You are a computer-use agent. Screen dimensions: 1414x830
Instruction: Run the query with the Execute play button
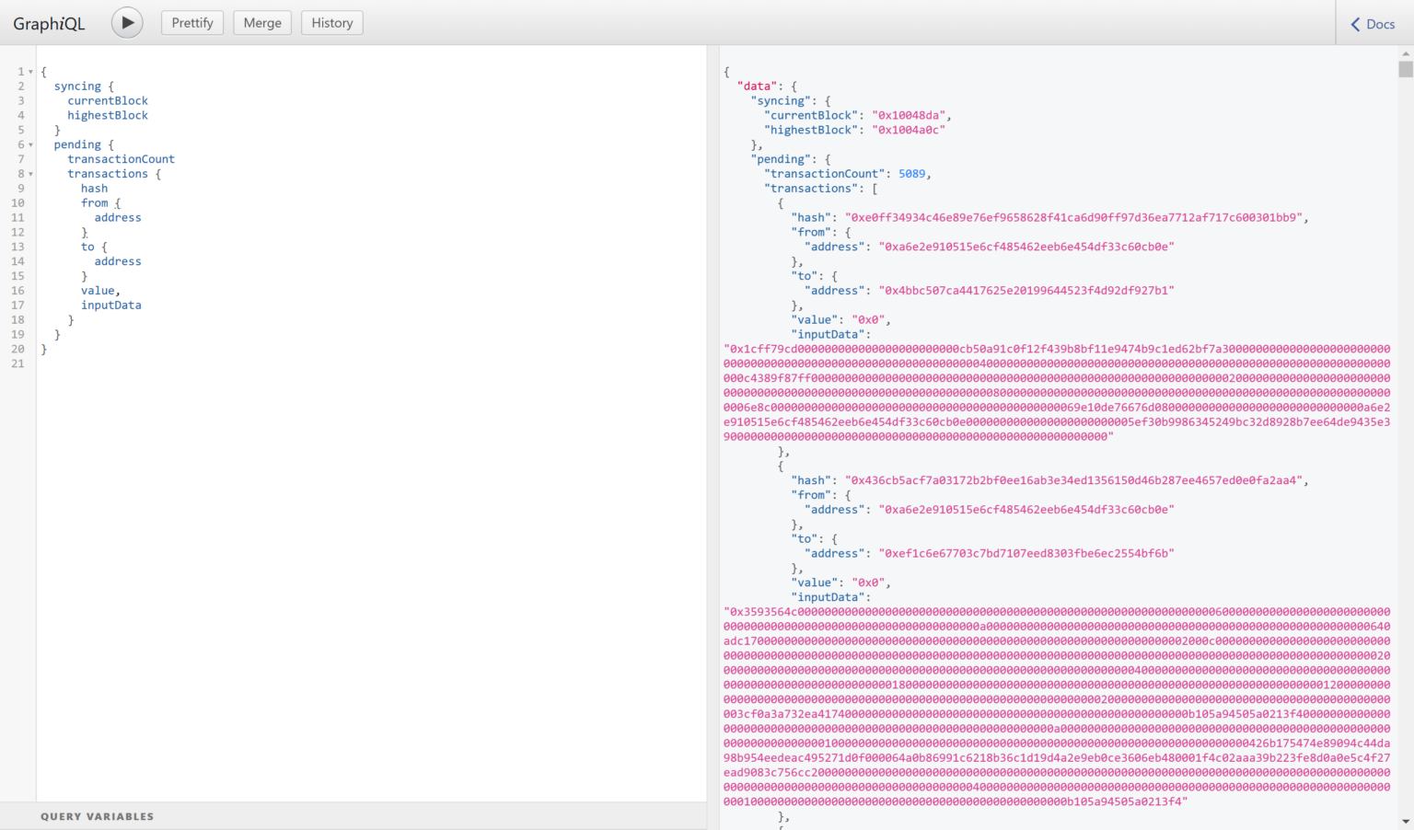pyautogui.click(x=127, y=23)
